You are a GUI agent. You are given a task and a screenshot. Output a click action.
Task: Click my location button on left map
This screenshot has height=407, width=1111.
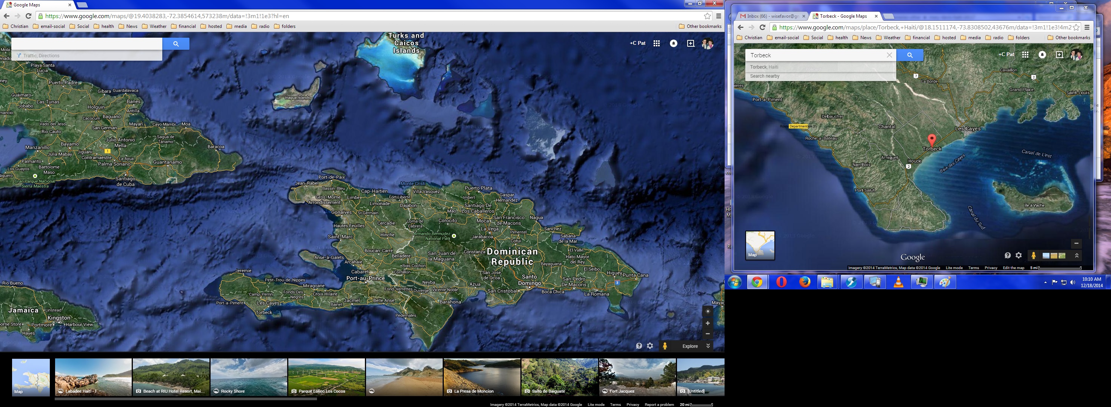pos(707,311)
